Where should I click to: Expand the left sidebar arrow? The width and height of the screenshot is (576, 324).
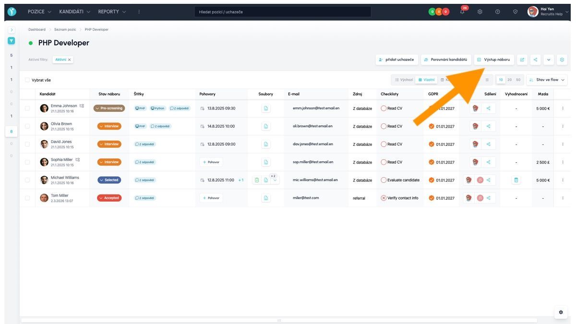[x=12, y=30]
